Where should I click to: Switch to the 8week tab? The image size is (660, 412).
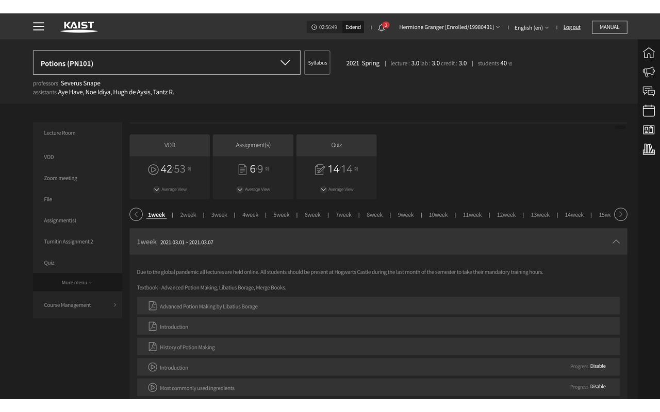[374, 215]
